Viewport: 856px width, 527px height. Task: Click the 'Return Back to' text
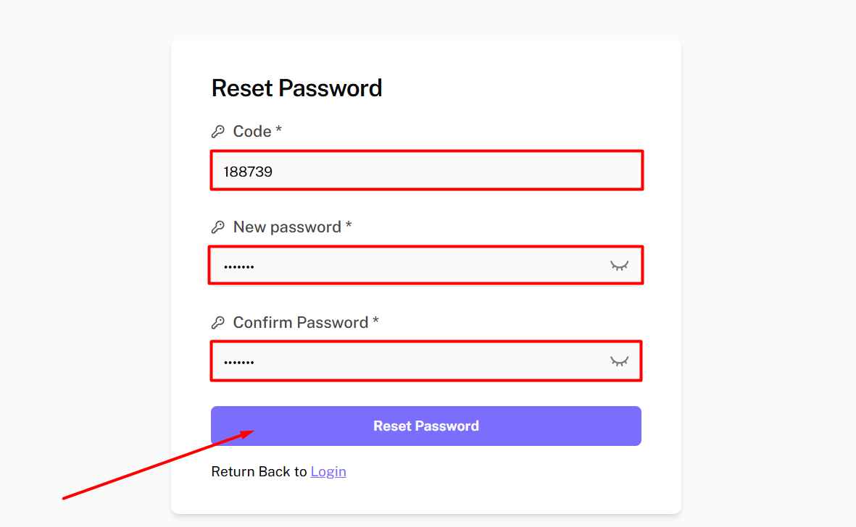[x=259, y=472]
